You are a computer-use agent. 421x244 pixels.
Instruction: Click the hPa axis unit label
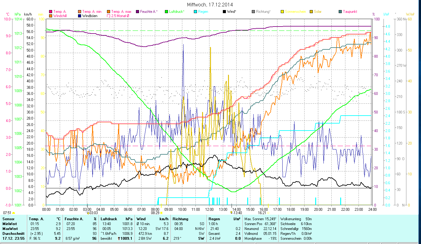click(x=17, y=14)
